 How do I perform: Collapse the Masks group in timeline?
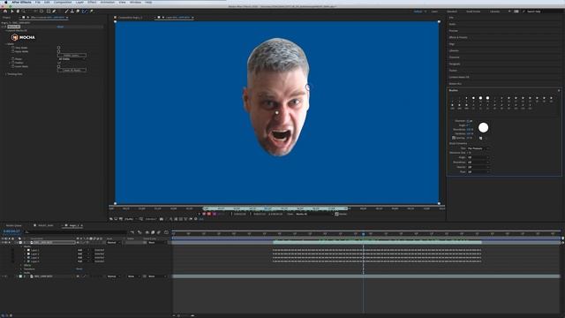click(21, 246)
